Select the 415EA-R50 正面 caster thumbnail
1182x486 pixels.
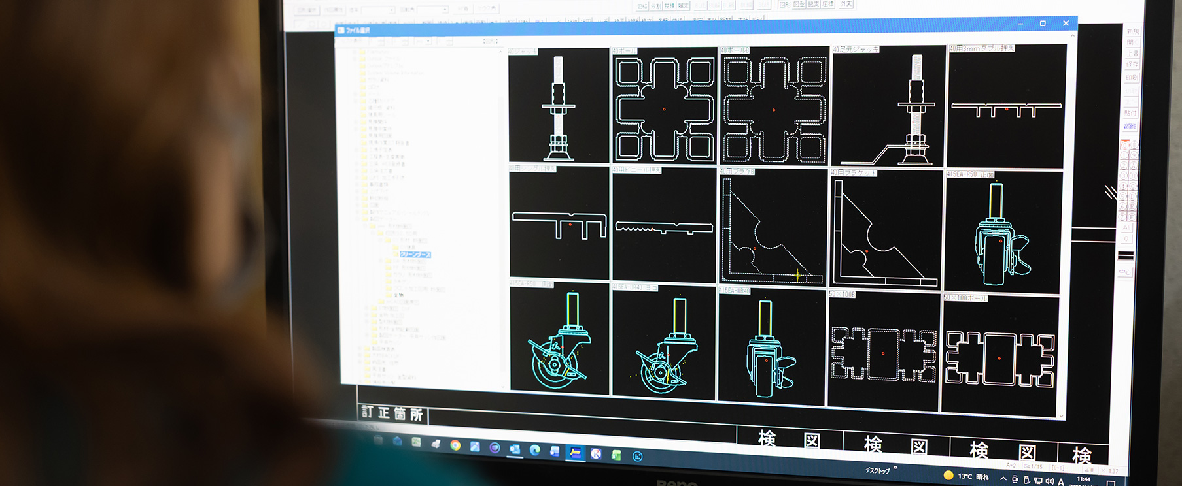(x=1003, y=233)
